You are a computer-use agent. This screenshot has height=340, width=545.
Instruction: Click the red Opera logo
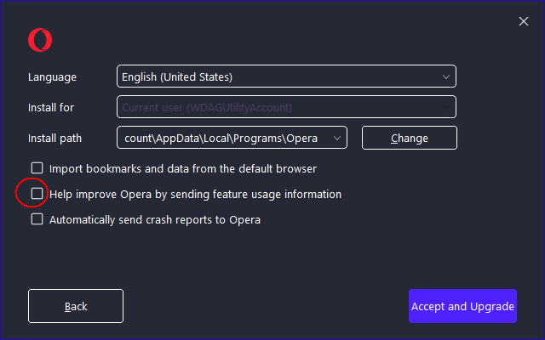coord(40,40)
